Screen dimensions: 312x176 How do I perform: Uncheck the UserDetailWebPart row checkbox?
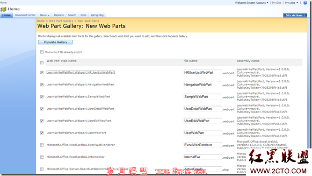pos(42,109)
